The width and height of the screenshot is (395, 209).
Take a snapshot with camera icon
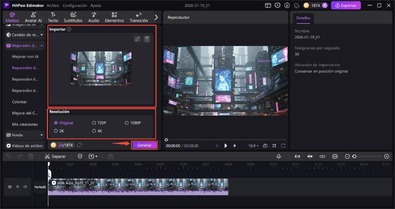point(265,146)
